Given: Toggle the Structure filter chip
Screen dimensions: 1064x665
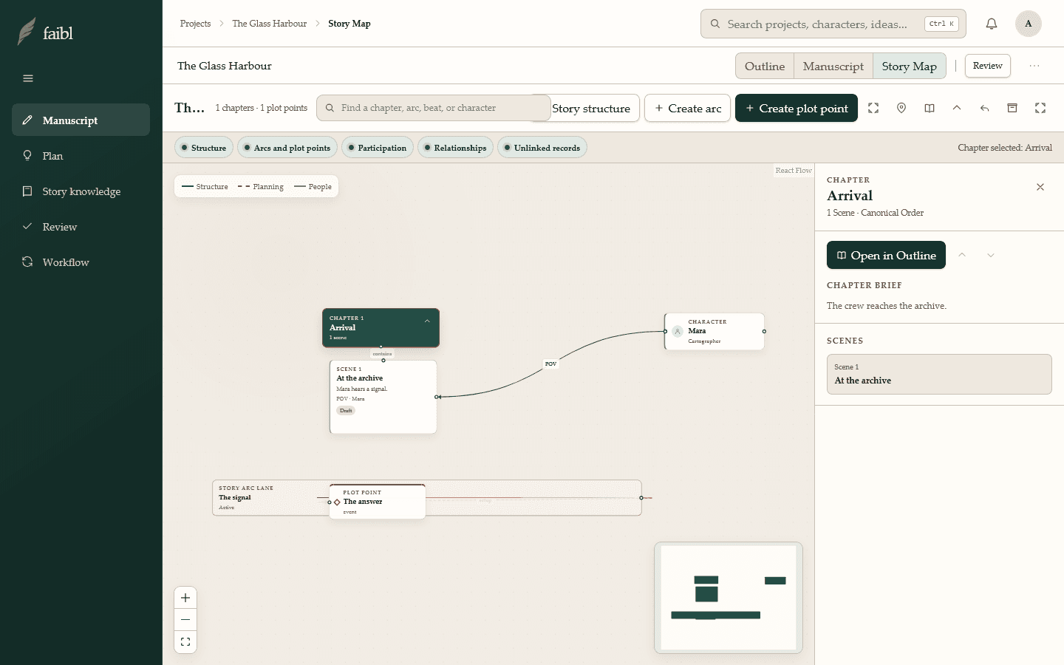Looking at the screenshot, I should [x=204, y=148].
